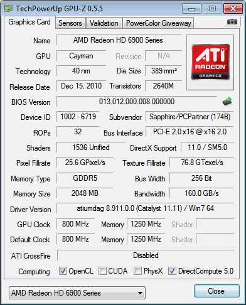Toggle the OpenCL checkbox
The width and height of the screenshot is (246, 305).
coord(63,270)
